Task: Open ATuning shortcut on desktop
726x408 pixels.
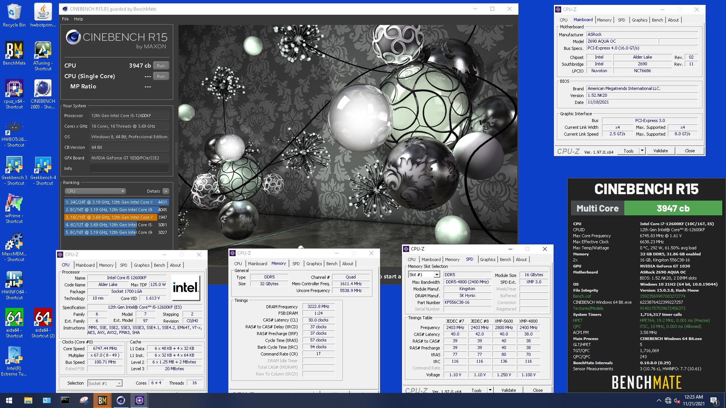Action: pos(43,56)
